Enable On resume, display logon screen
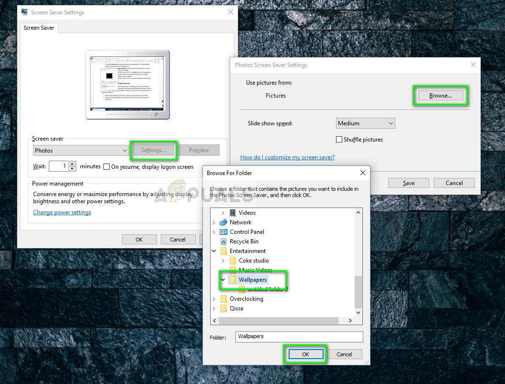Image resolution: width=505 pixels, height=384 pixels. tap(106, 166)
